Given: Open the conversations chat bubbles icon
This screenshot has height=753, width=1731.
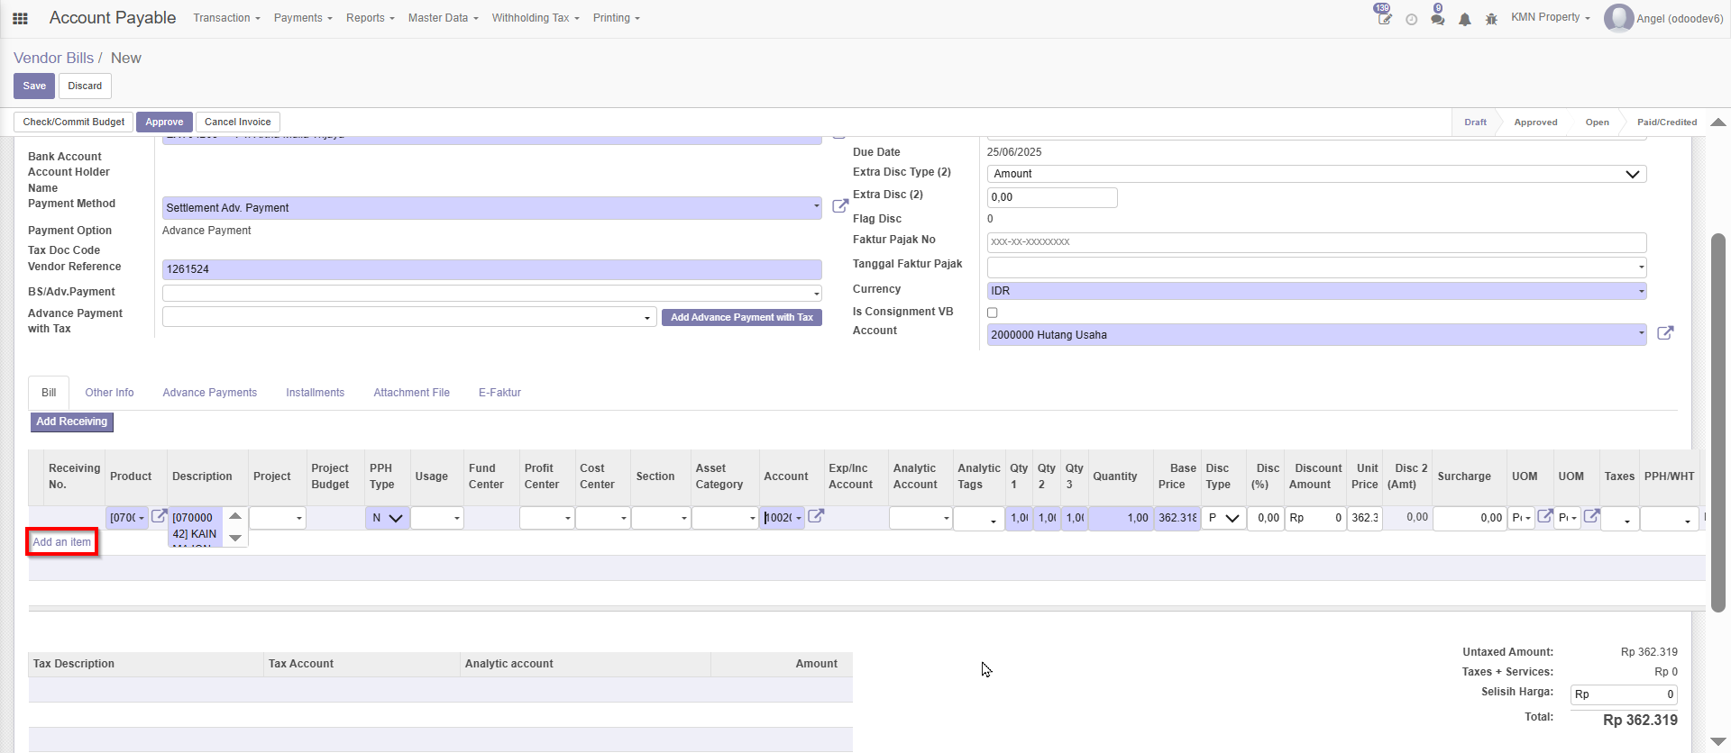Looking at the screenshot, I should [x=1437, y=17].
